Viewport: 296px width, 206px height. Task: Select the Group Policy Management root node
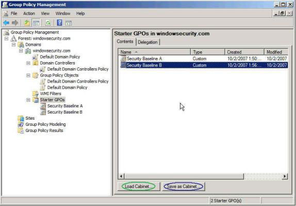coord(35,32)
